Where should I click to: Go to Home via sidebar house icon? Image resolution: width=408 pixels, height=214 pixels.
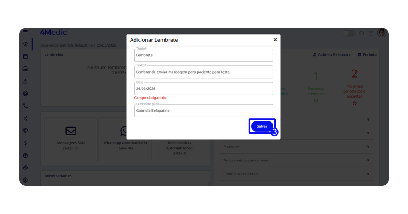click(25, 44)
